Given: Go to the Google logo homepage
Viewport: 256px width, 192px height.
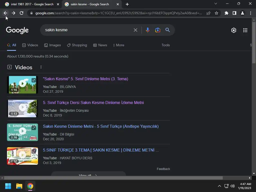Looking at the screenshot, I should [x=17, y=30].
